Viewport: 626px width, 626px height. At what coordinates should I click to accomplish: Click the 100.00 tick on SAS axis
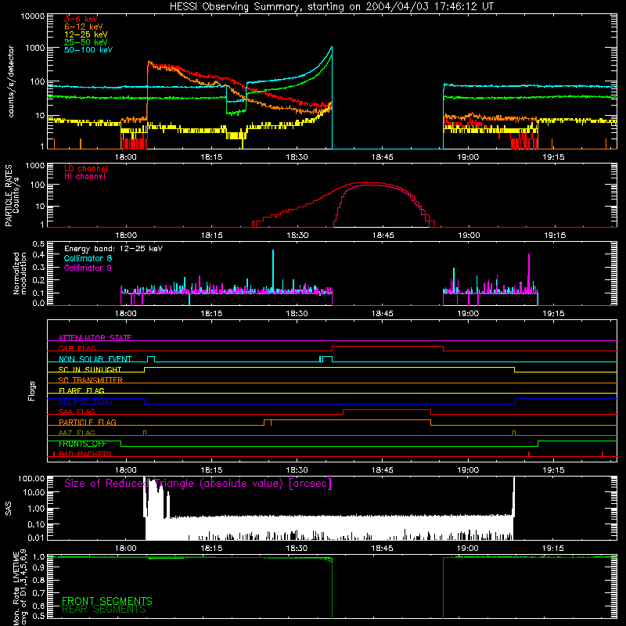[31, 478]
